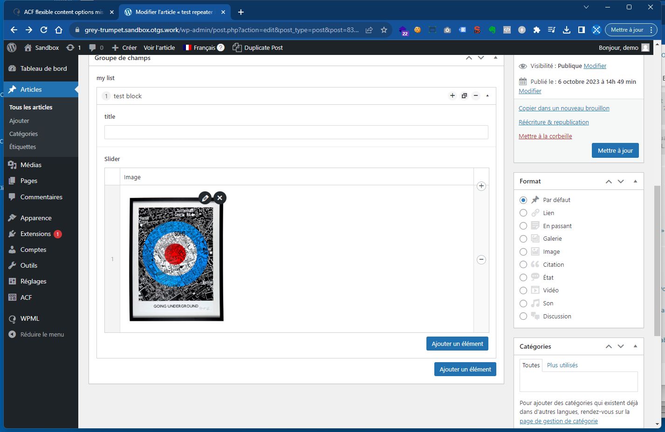Click the language help question mark icon

coord(221,47)
